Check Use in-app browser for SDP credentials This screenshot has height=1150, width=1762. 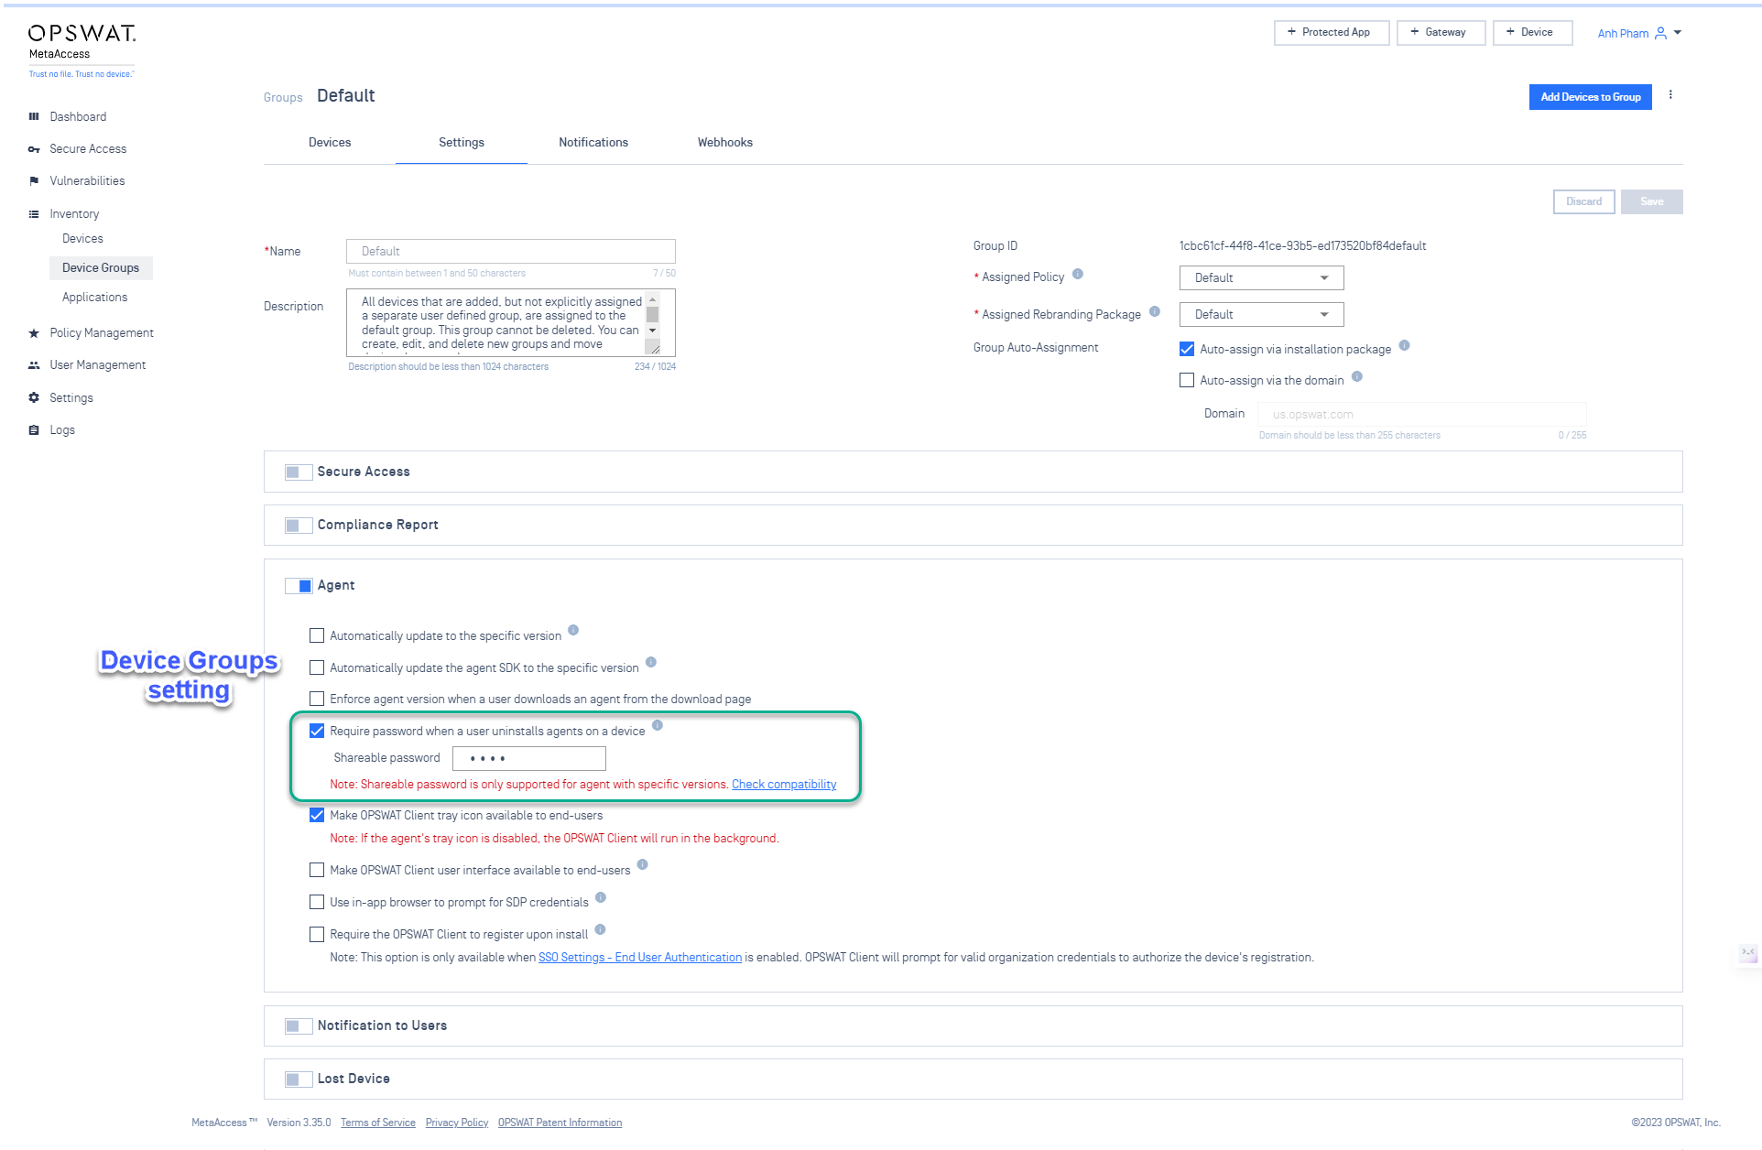pyautogui.click(x=317, y=902)
